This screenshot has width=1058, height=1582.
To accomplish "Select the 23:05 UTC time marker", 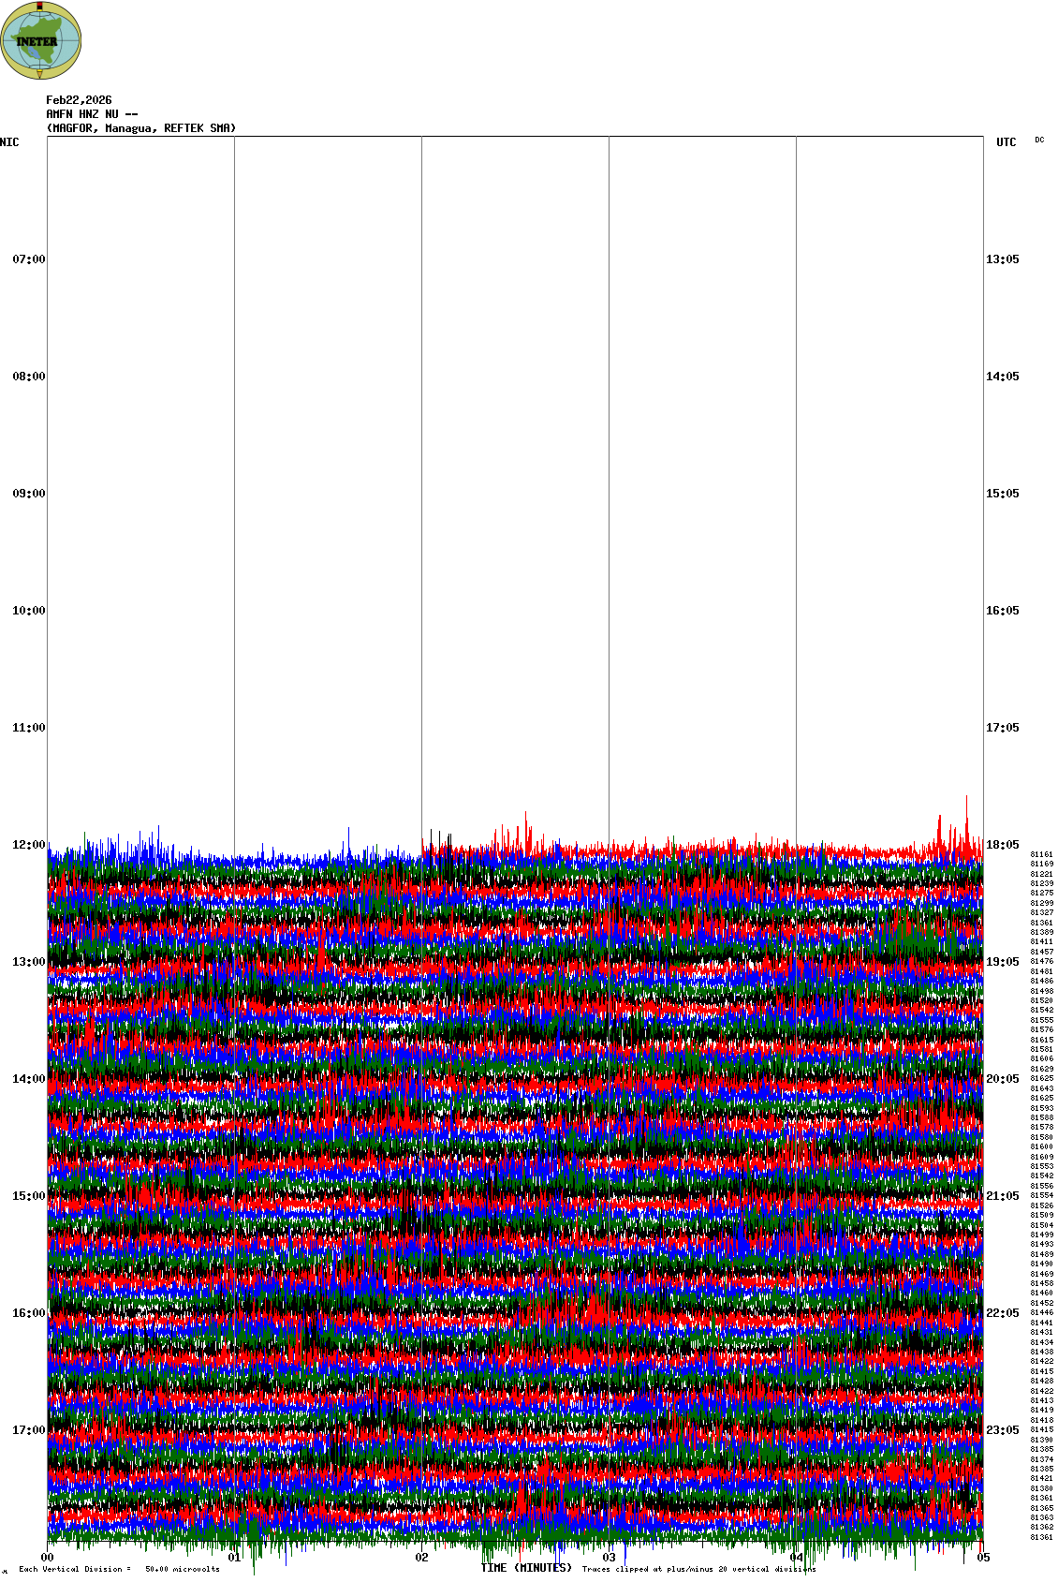I will coord(1002,1430).
